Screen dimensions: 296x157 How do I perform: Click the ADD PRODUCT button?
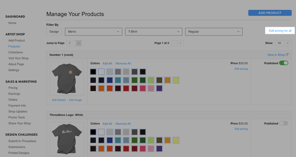click(270, 13)
